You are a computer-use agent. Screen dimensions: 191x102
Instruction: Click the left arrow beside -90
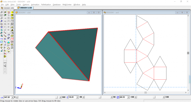[x=84, y=97]
